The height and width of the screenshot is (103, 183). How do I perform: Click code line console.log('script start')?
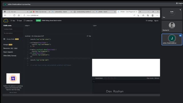pos(41,39)
